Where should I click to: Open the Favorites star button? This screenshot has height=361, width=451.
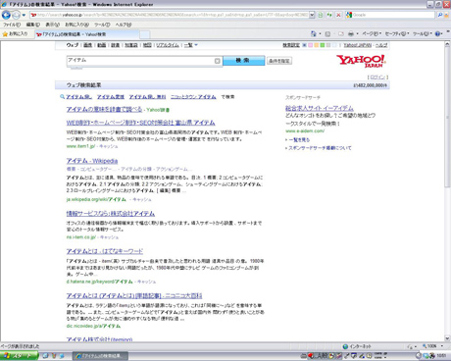click(15, 34)
